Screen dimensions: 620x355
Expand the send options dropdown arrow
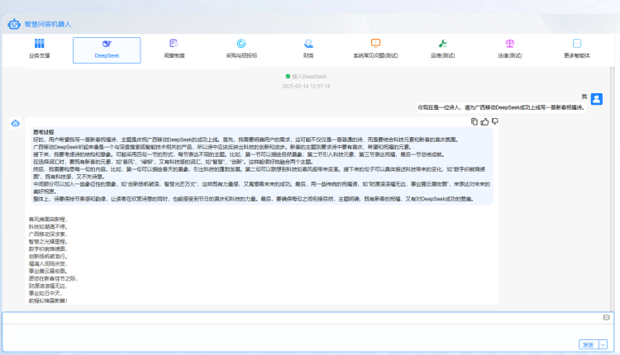[x=603, y=344]
